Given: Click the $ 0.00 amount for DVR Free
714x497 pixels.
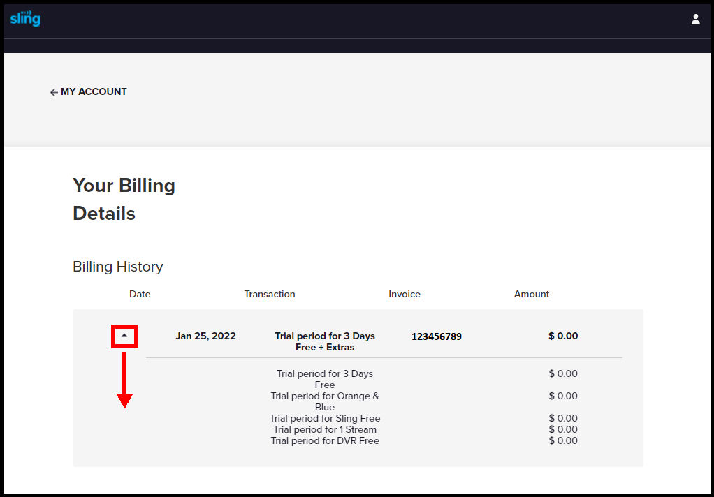Looking at the screenshot, I should pyautogui.click(x=563, y=440).
